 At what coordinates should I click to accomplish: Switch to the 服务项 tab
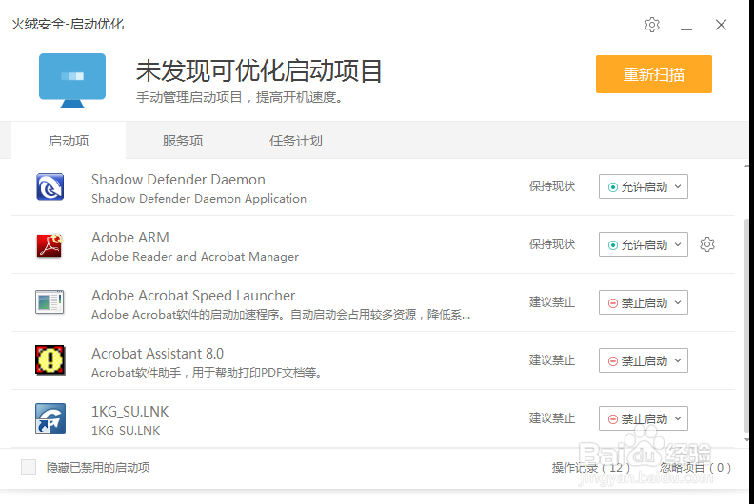pos(183,141)
